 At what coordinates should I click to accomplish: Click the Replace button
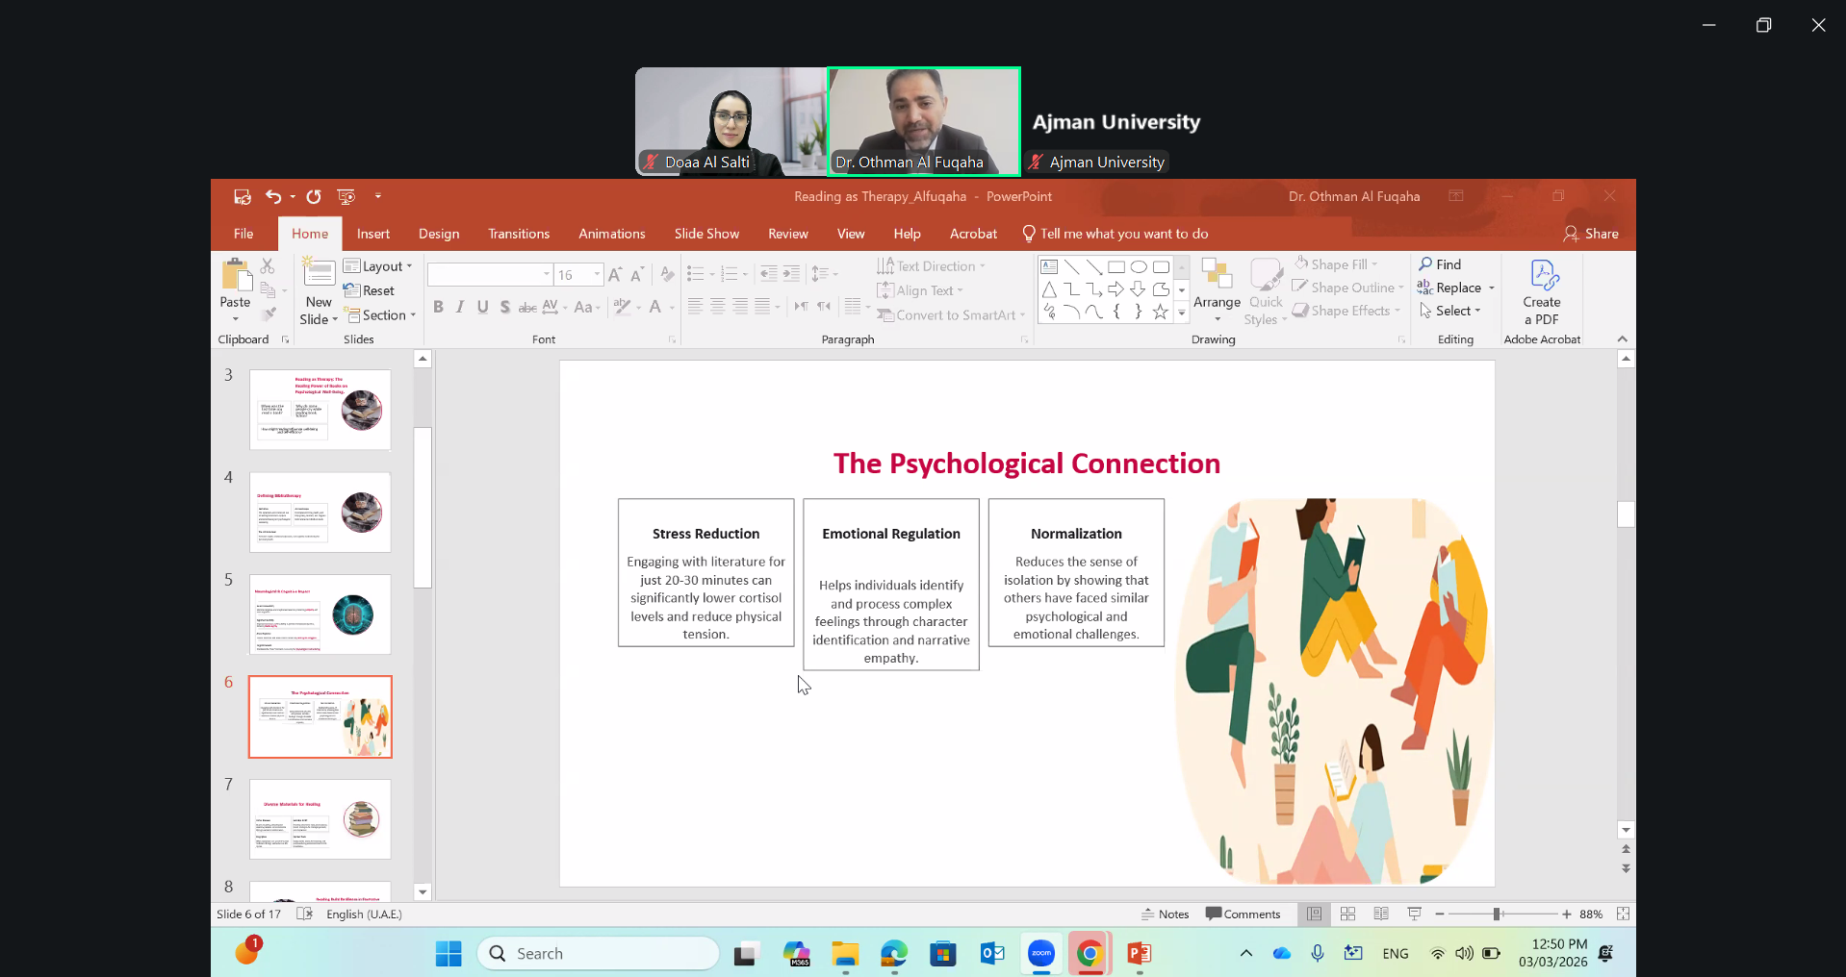1453,288
